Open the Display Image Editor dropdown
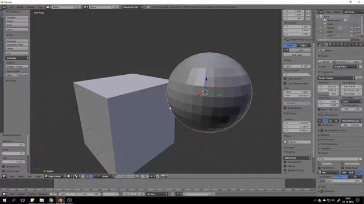 click(346, 67)
